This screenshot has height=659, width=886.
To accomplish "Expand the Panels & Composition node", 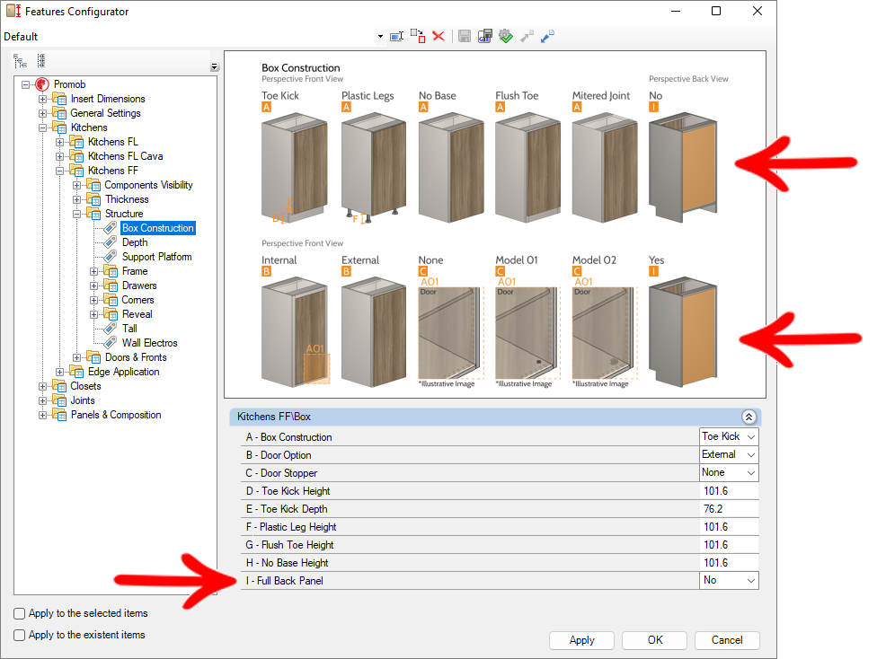I will click(x=42, y=415).
